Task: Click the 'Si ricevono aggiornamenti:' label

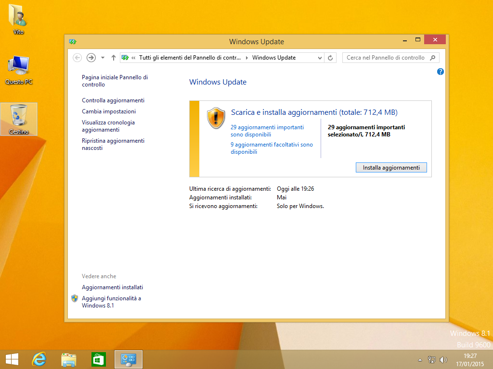Action: pyautogui.click(x=223, y=206)
